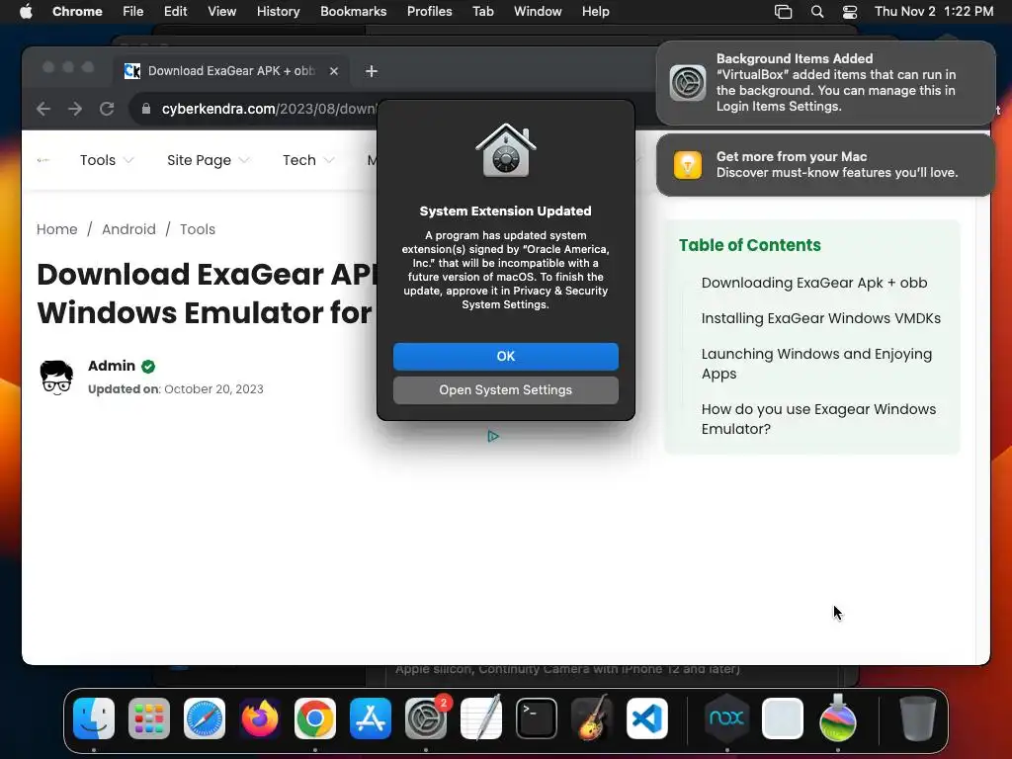Open the View menu

pyautogui.click(x=222, y=12)
